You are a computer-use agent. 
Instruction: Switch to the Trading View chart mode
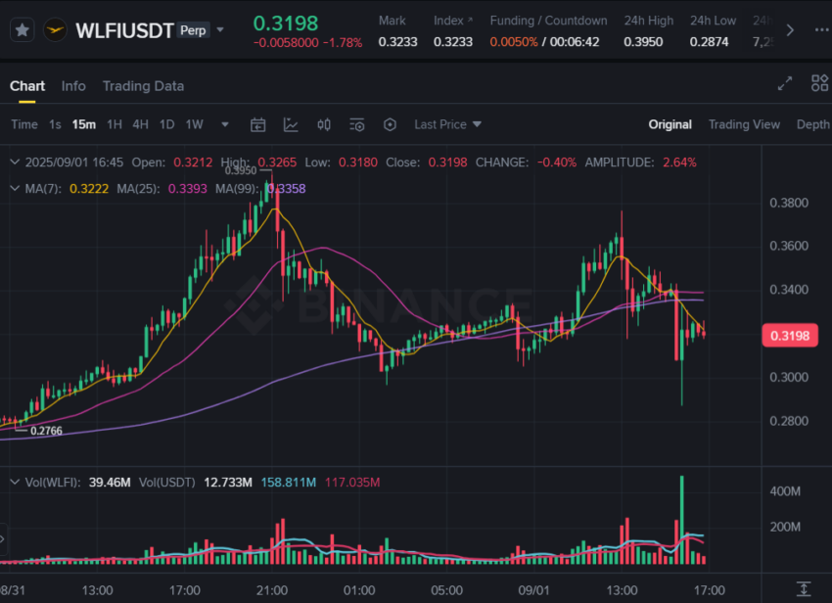744,124
